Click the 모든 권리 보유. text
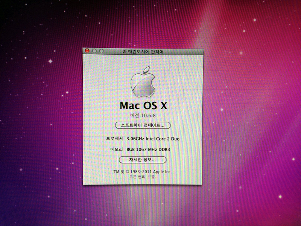301x226 pixels. pyautogui.click(x=143, y=176)
